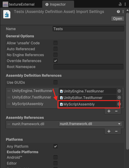Select the Inspector tab
The width and height of the screenshot is (129, 168).
[x=58, y=4]
